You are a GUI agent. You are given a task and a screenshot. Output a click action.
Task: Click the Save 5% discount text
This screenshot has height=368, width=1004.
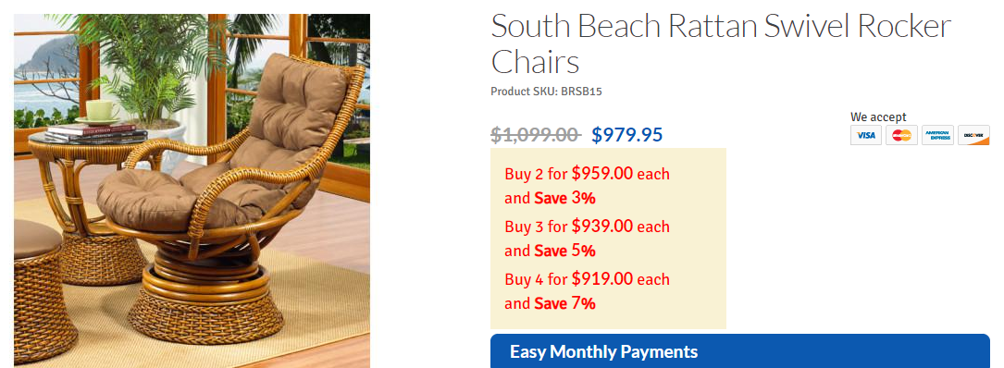pyautogui.click(x=564, y=251)
